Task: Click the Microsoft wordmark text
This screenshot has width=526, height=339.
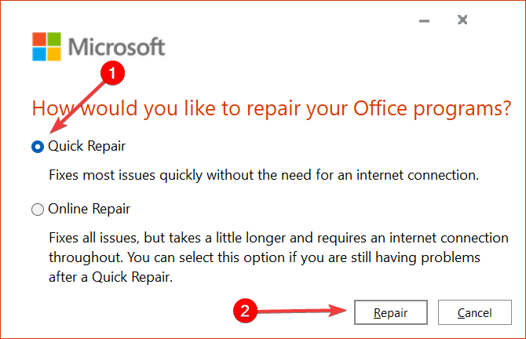Action: coord(117,46)
